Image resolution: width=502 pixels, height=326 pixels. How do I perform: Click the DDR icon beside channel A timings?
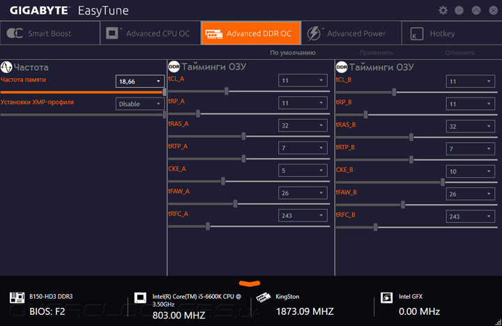point(174,67)
